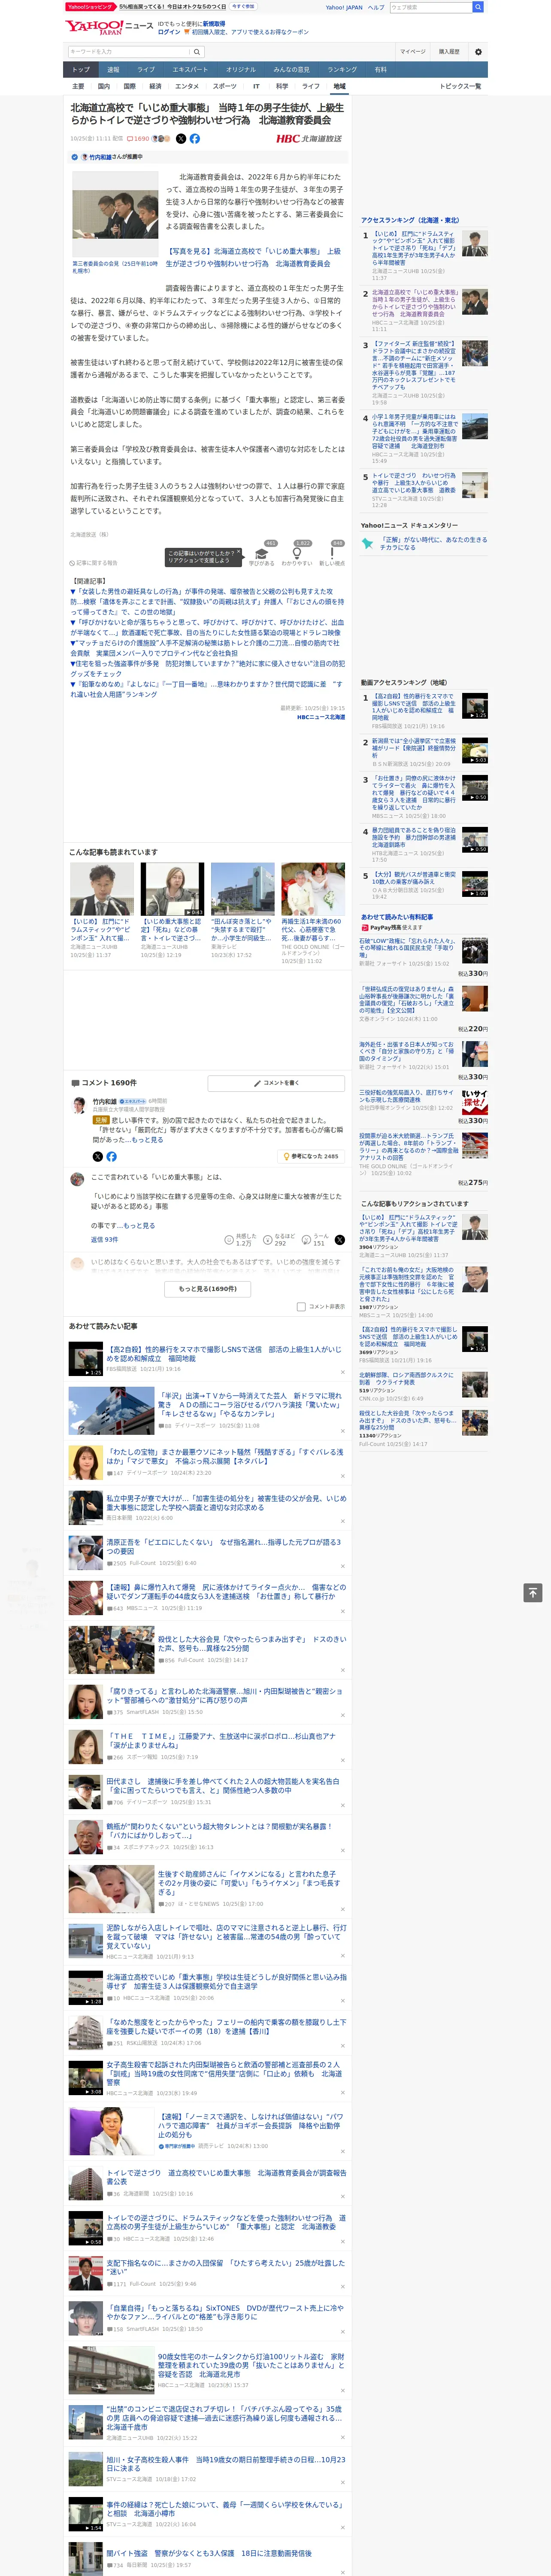Click the HBC 北海道放送 logo
This screenshot has width=551, height=2576.
click(x=309, y=139)
